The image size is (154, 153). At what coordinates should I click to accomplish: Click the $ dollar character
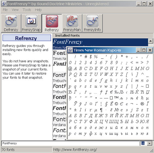[x=91, y=56]
